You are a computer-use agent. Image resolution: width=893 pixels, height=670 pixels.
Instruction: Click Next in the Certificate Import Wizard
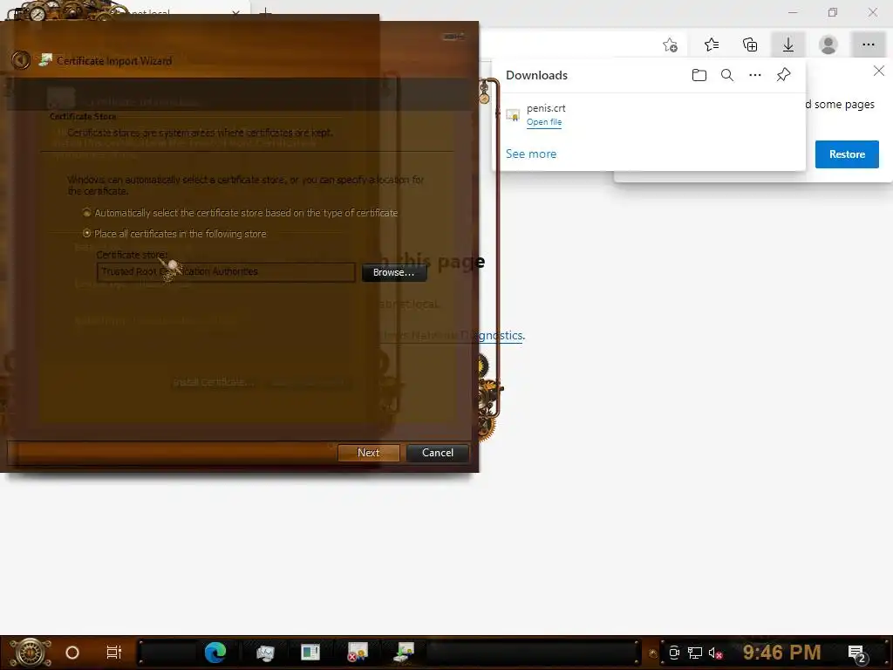(x=369, y=453)
